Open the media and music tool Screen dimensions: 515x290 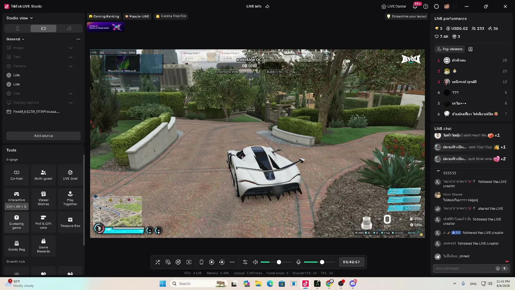[168, 262]
